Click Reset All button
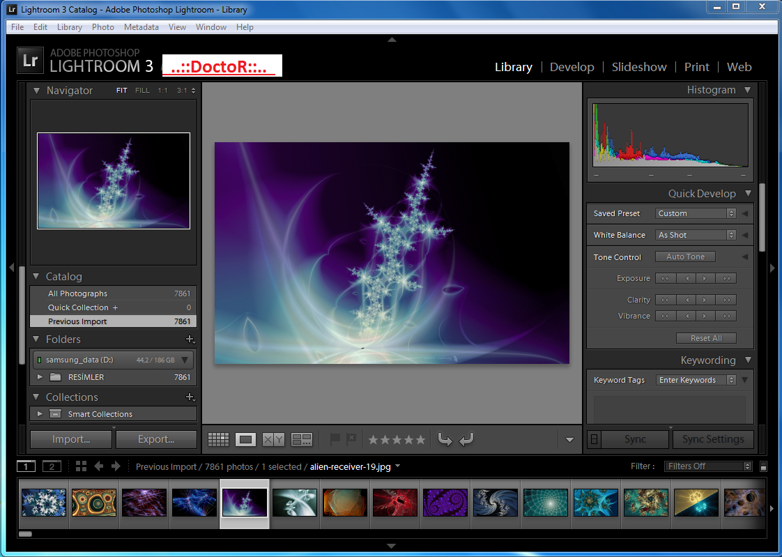The height and width of the screenshot is (557, 782). (x=706, y=338)
